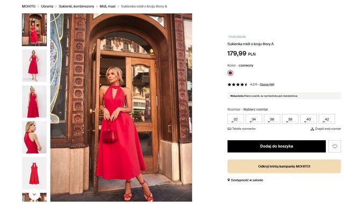Select size 42
This screenshot has height=204, width=357.
[x=327, y=119]
